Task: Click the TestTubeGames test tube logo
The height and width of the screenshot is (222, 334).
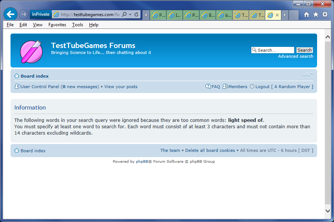Action: click(31, 52)
